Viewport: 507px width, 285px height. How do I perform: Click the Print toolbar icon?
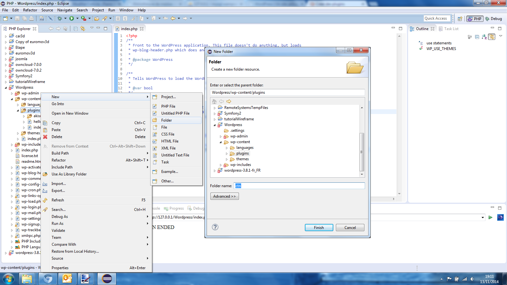point(31,18)
